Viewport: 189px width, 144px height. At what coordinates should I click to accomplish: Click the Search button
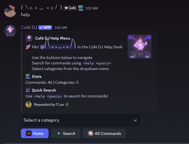65,133
